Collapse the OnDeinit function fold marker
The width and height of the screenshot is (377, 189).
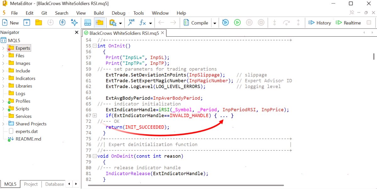pos(95,156)
